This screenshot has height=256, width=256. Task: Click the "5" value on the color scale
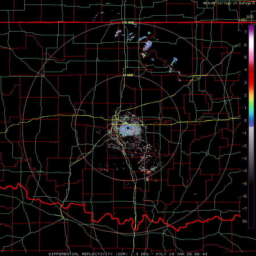click(245, 57)
